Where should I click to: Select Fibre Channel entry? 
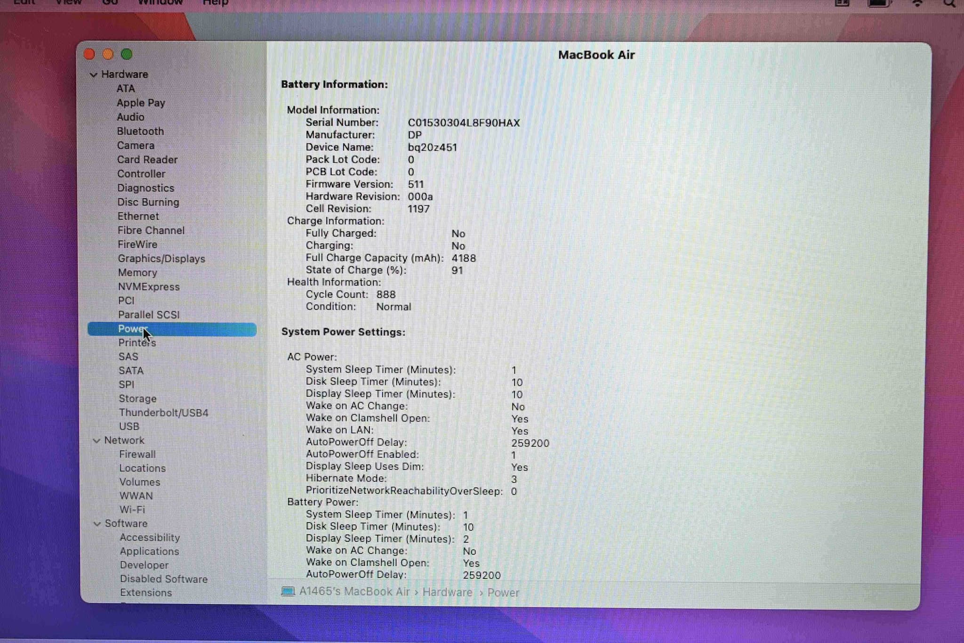[x=151, y=230]
